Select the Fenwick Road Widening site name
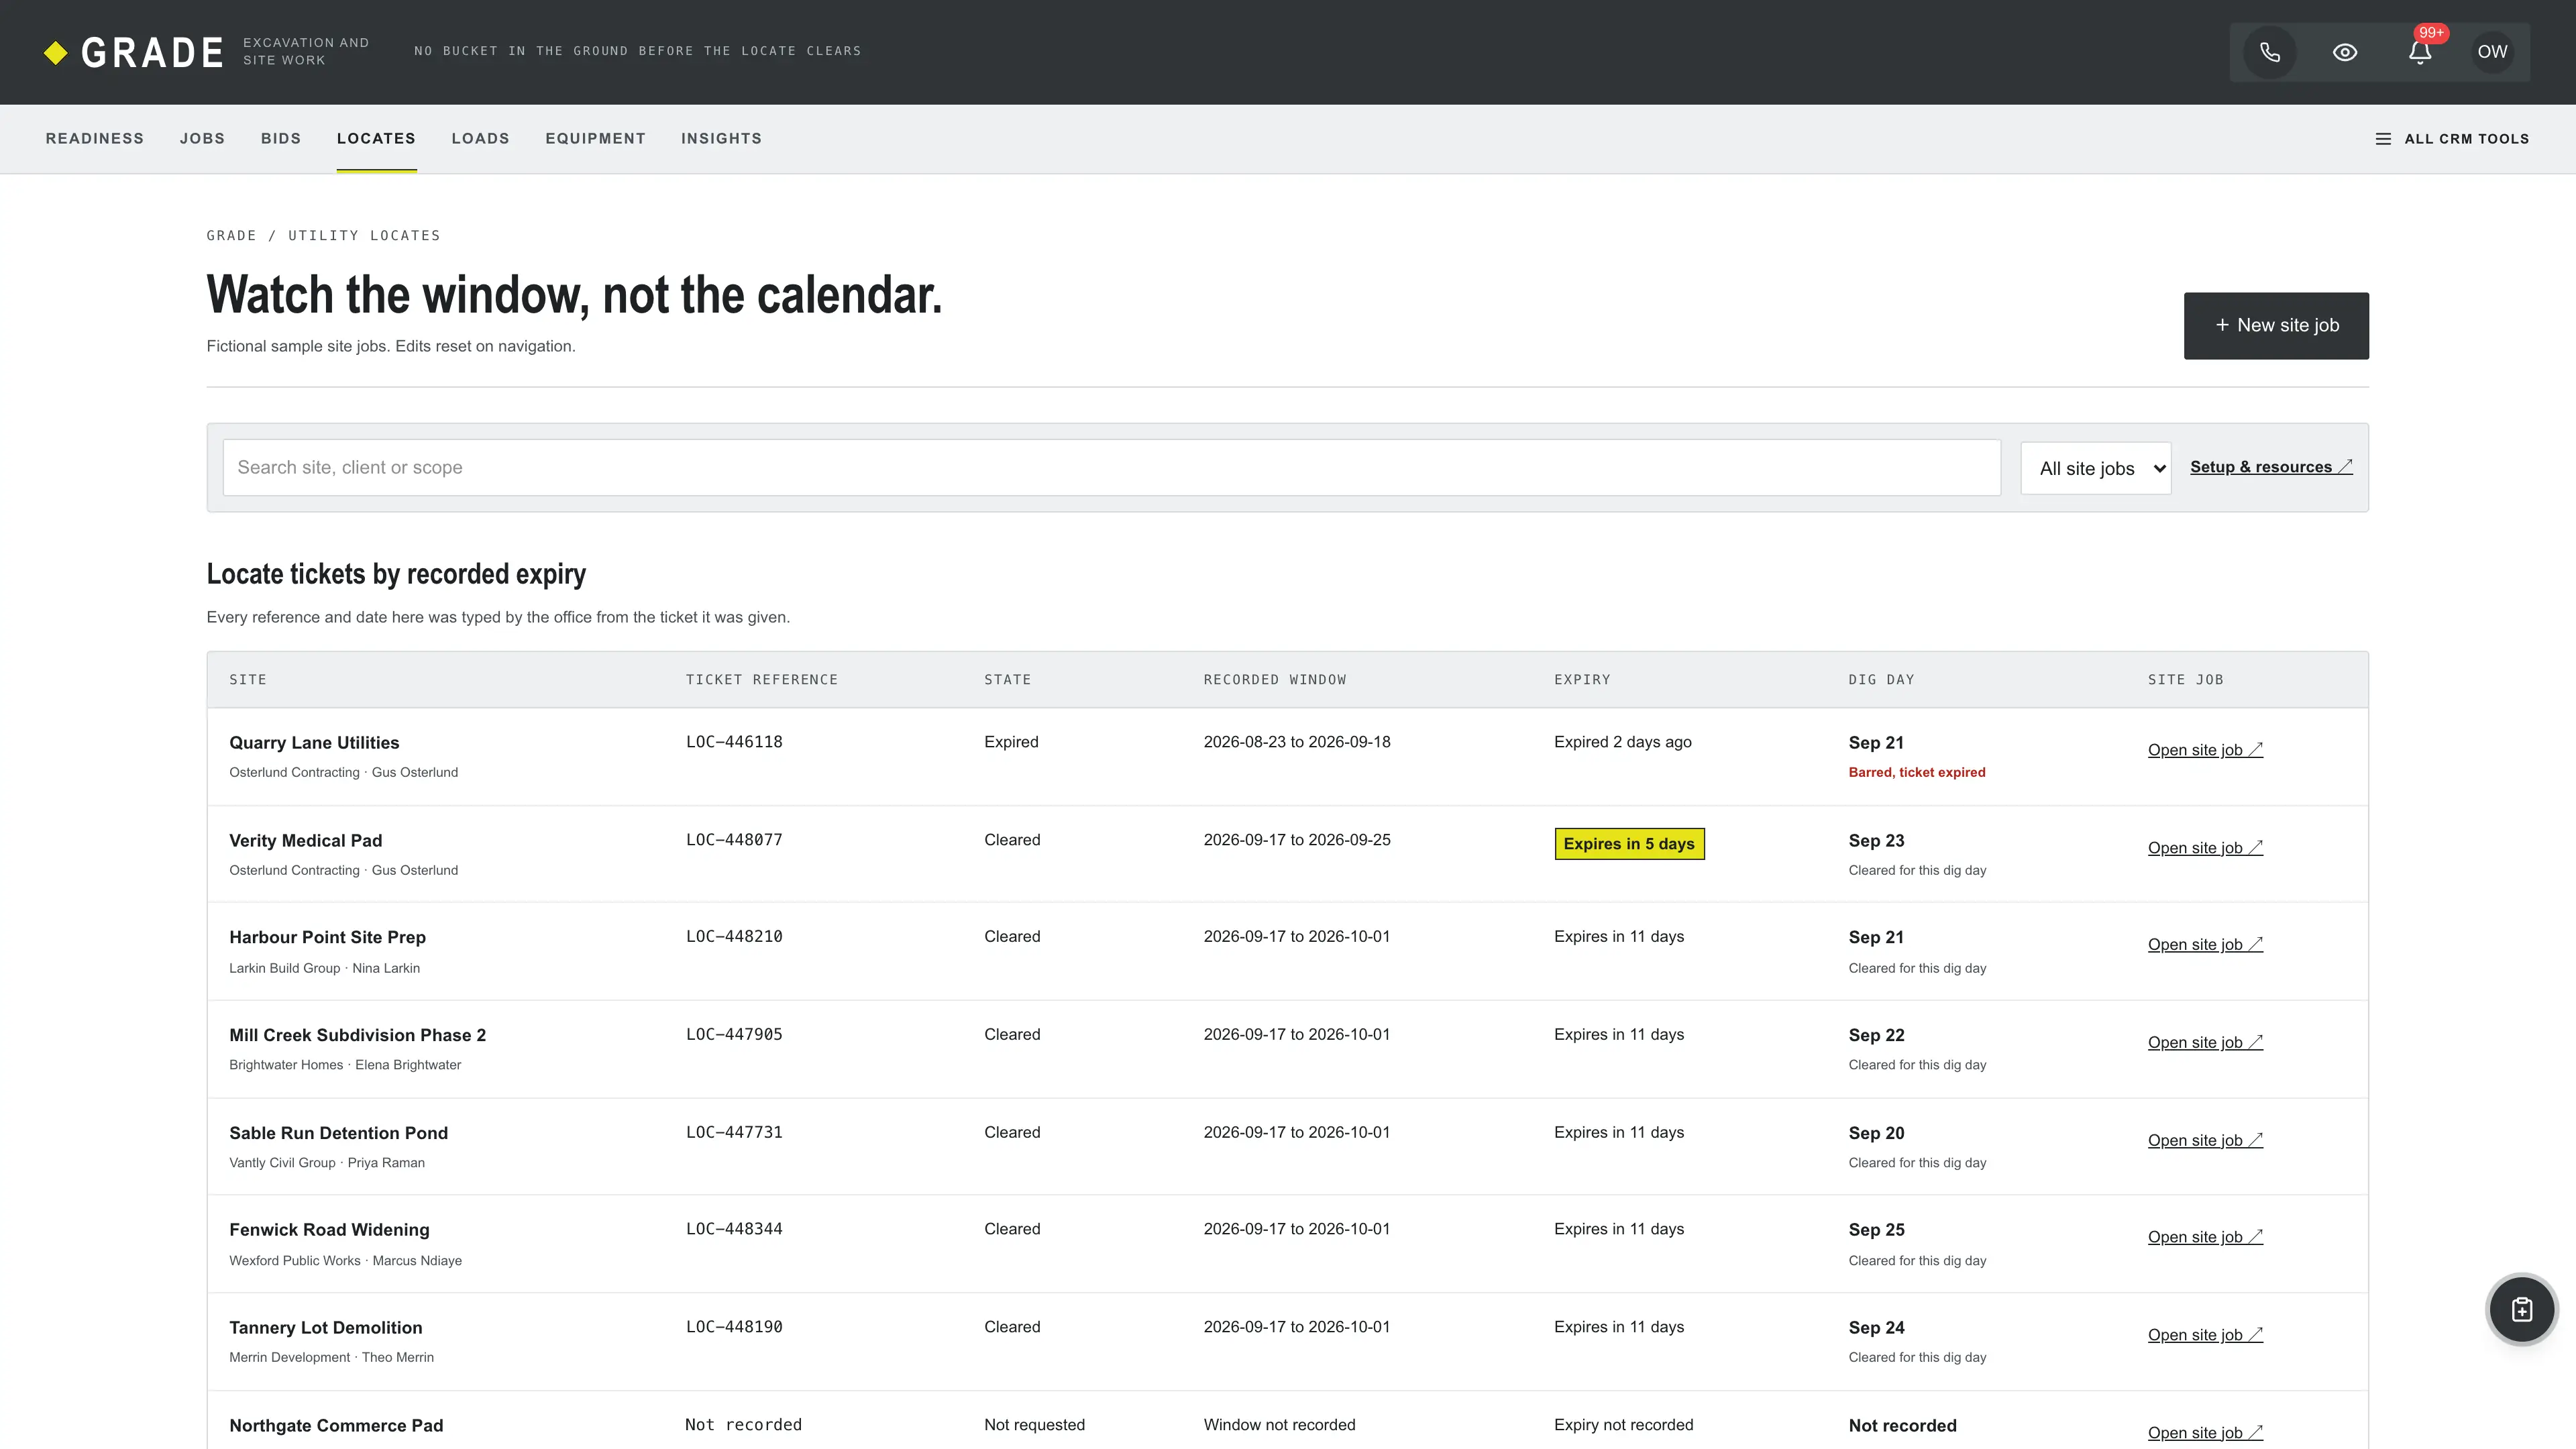Viewport: 2576px width, 1449px height. [329, 1230]
